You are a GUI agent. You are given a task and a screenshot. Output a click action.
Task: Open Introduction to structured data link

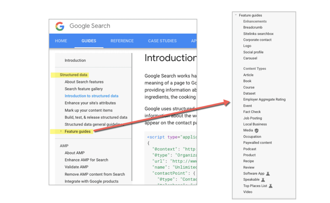pyautogui.click(x=91, y=96)
